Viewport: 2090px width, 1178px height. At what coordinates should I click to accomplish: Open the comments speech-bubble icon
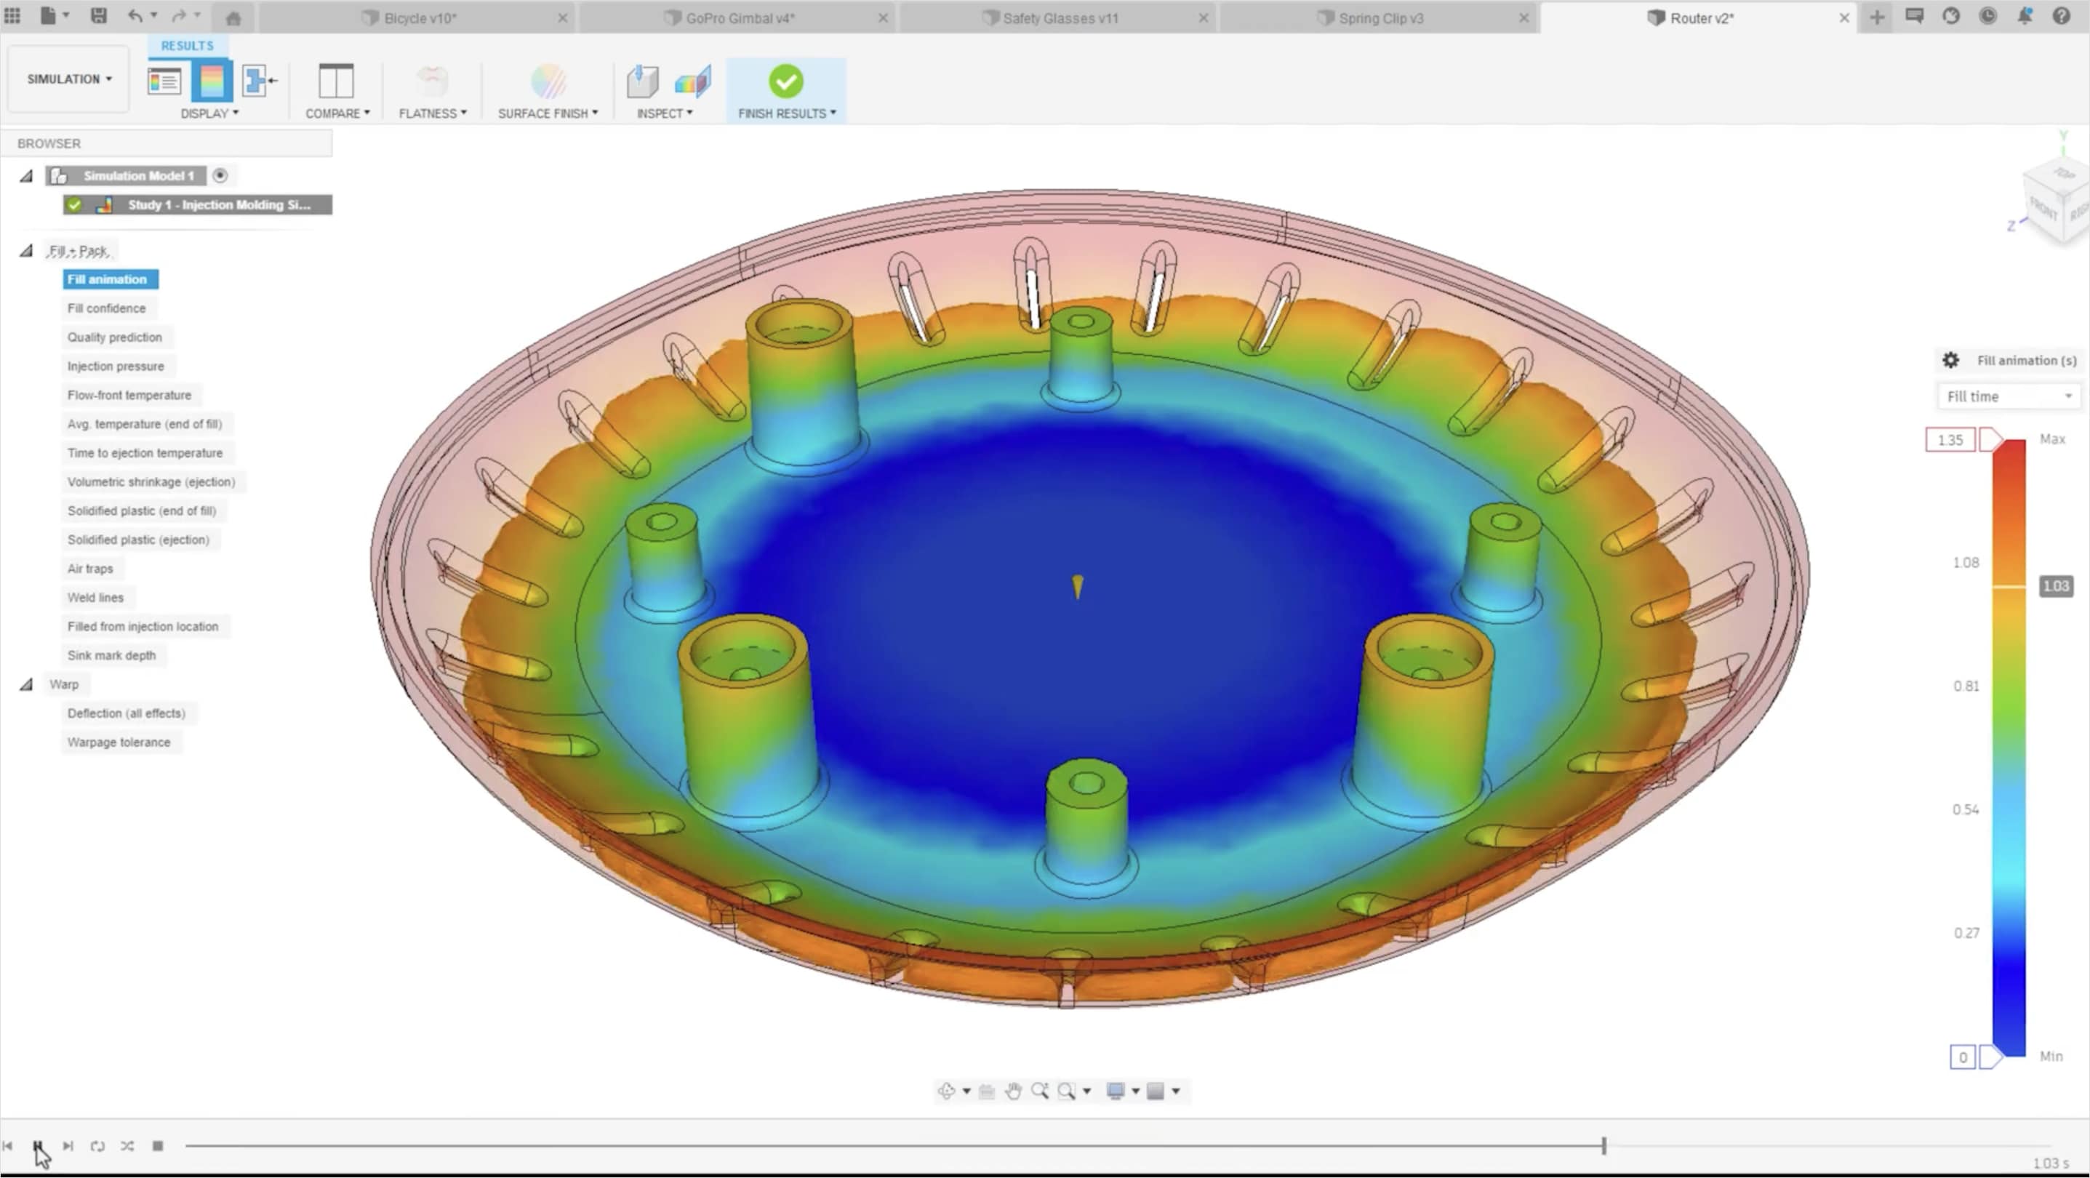click(1914, 16)
